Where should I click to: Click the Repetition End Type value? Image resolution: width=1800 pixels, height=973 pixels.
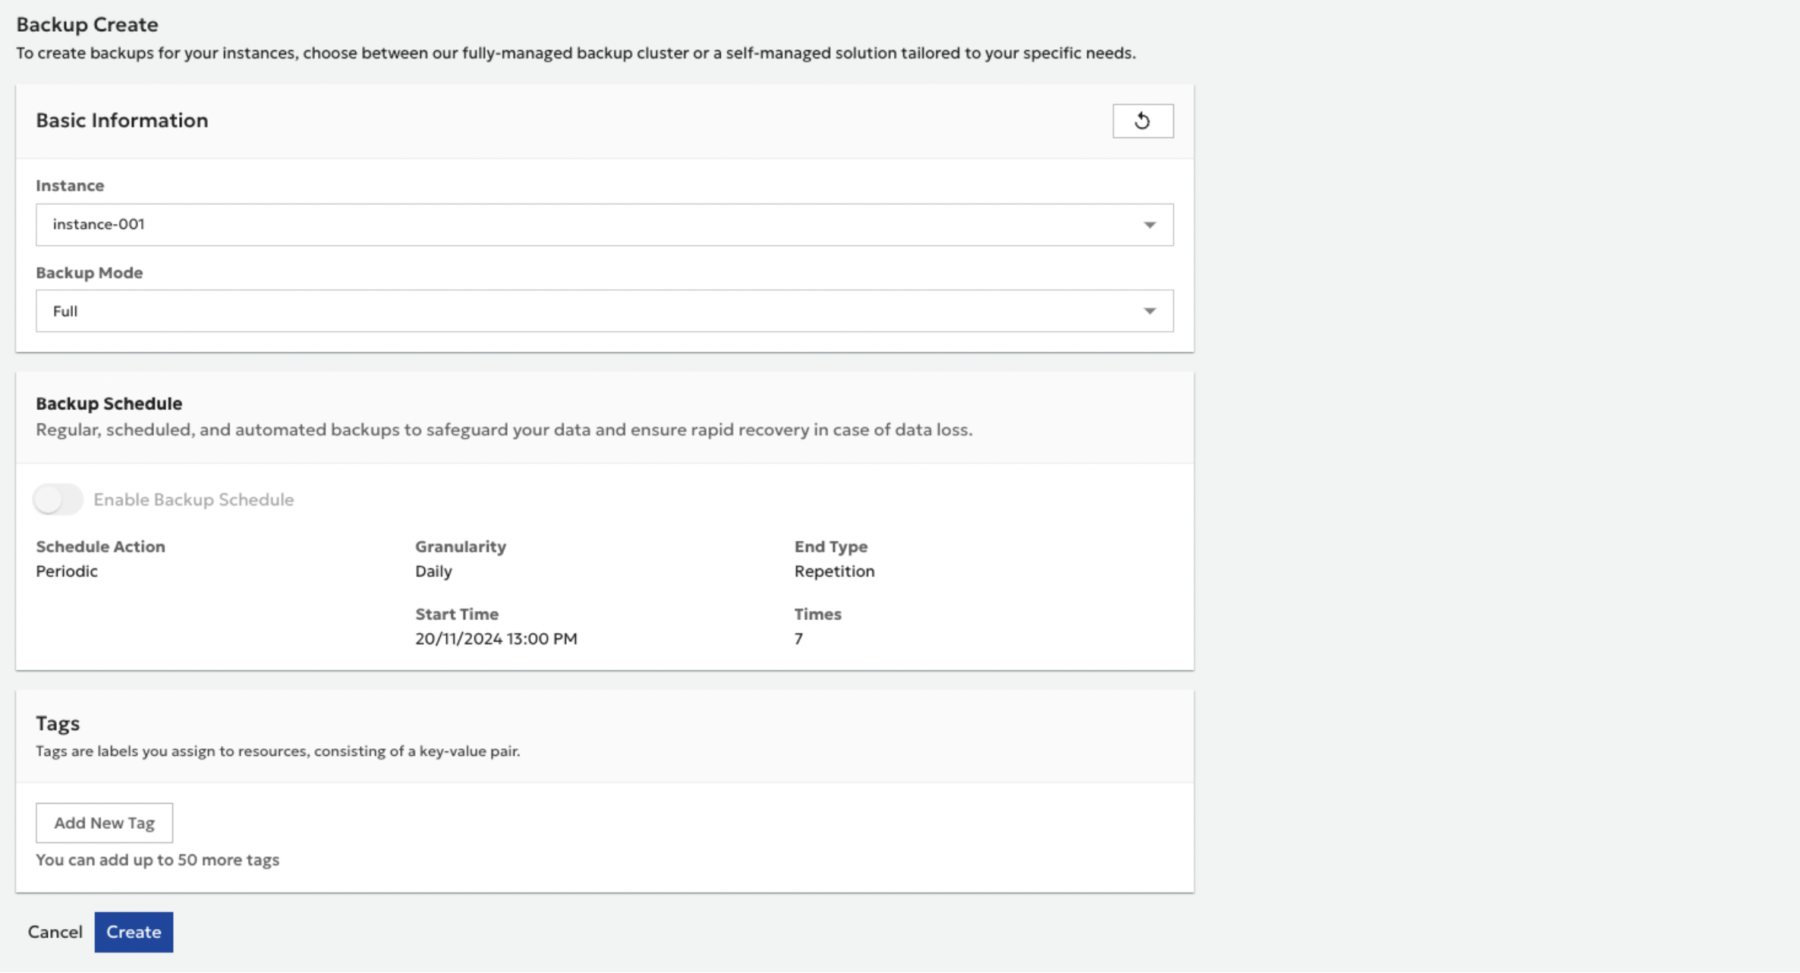tap(834, 571)
